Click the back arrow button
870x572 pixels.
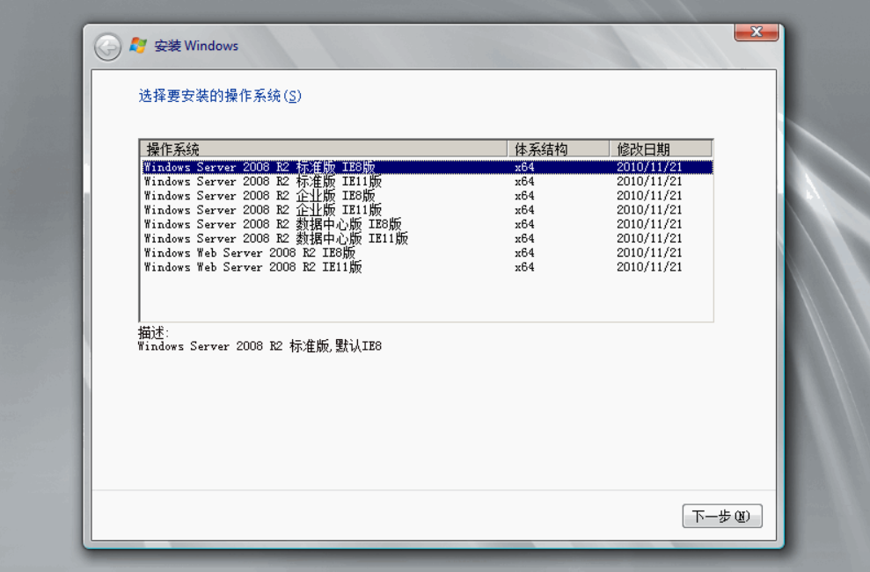point(107,47)
